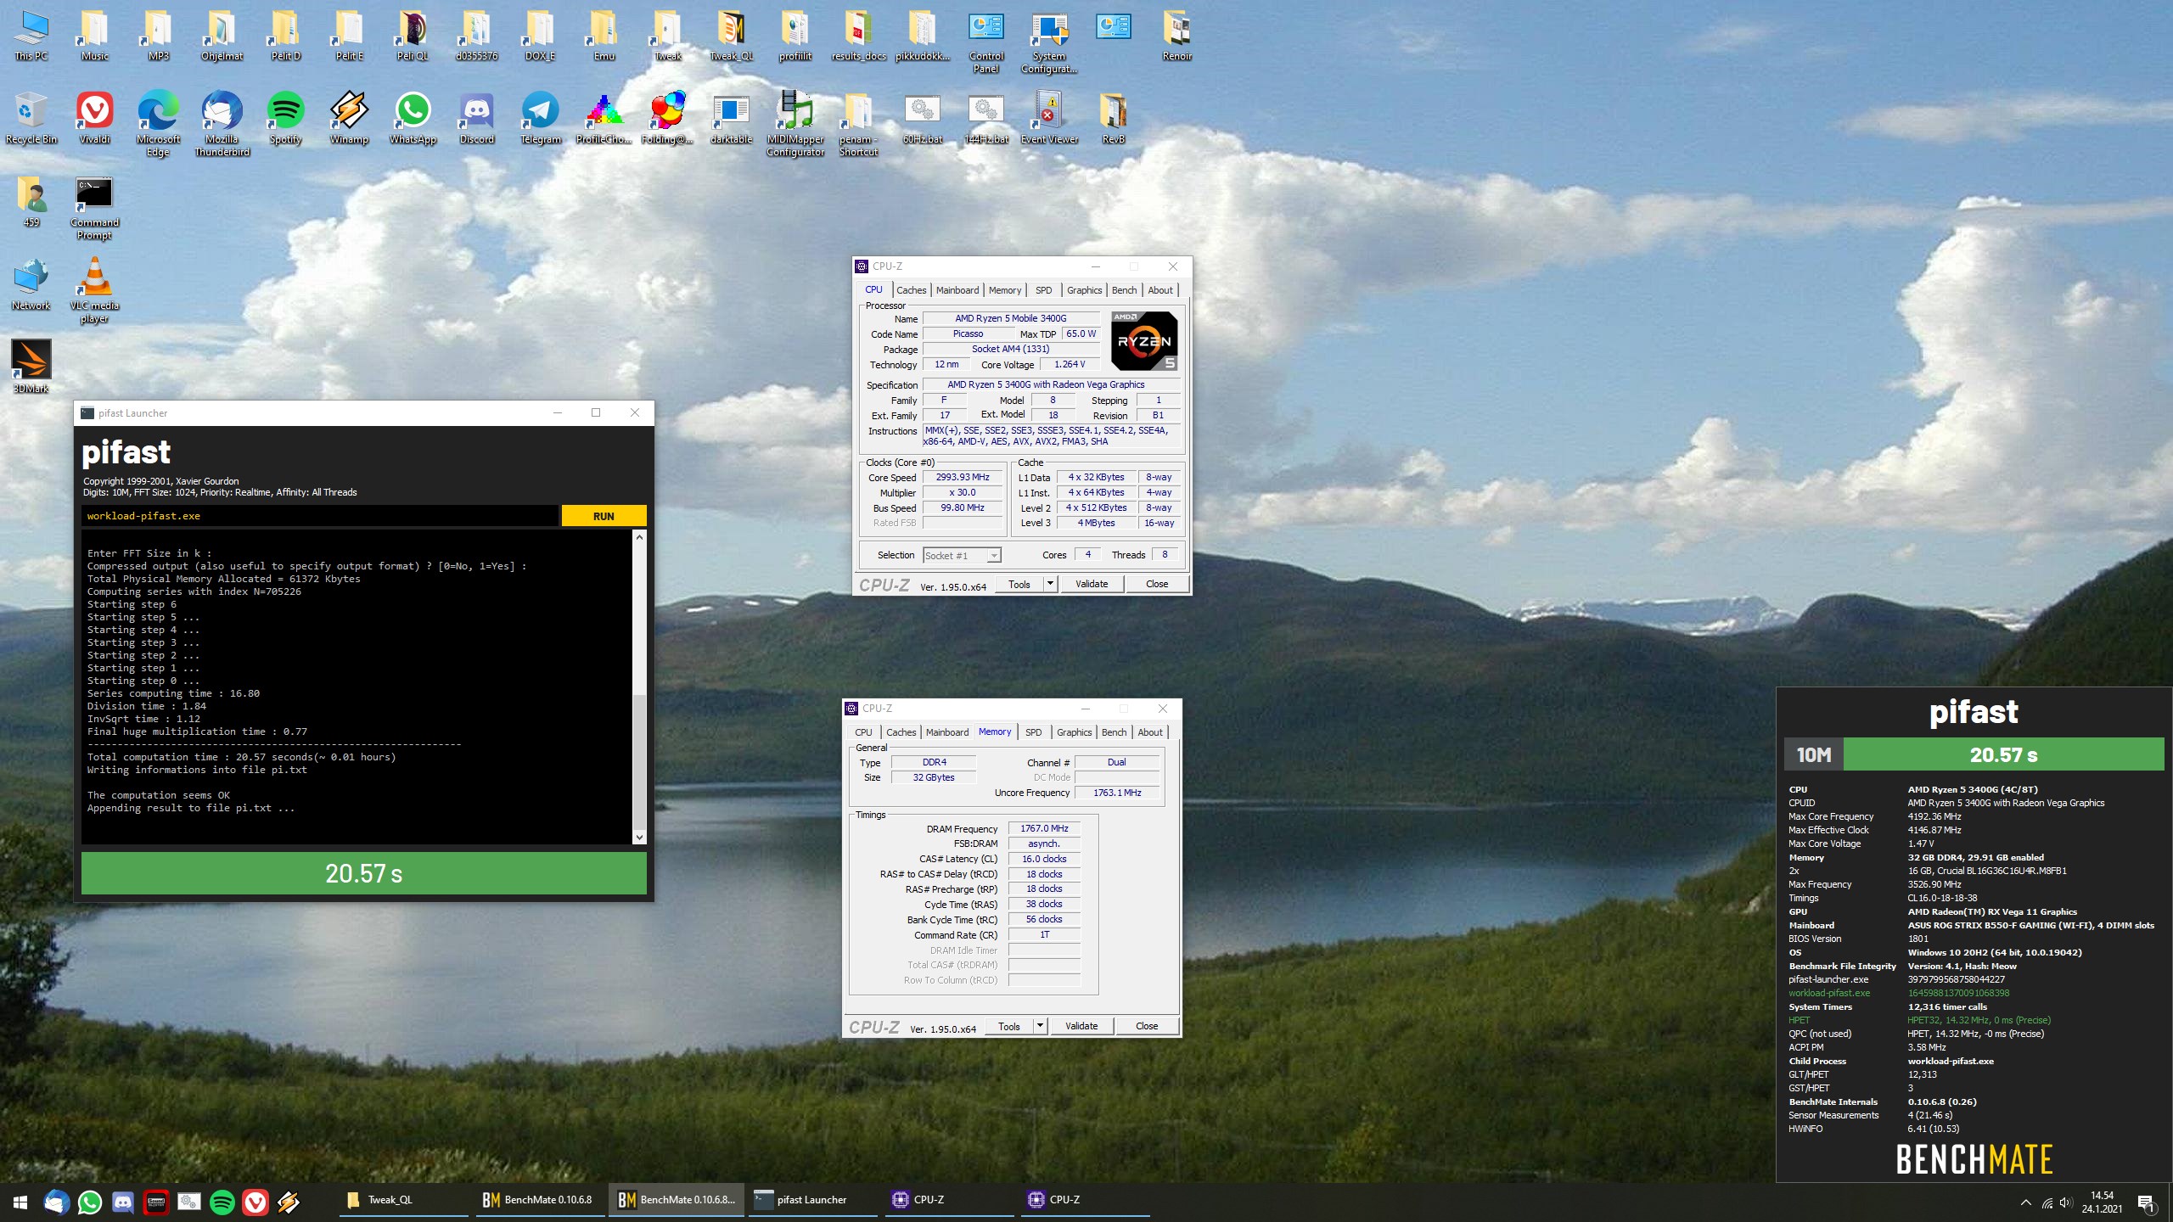Launch 3DMark desktop shortcut
Viewport: 2173px width, 1222px height.
pyautogui.click(x=31, y=367)
